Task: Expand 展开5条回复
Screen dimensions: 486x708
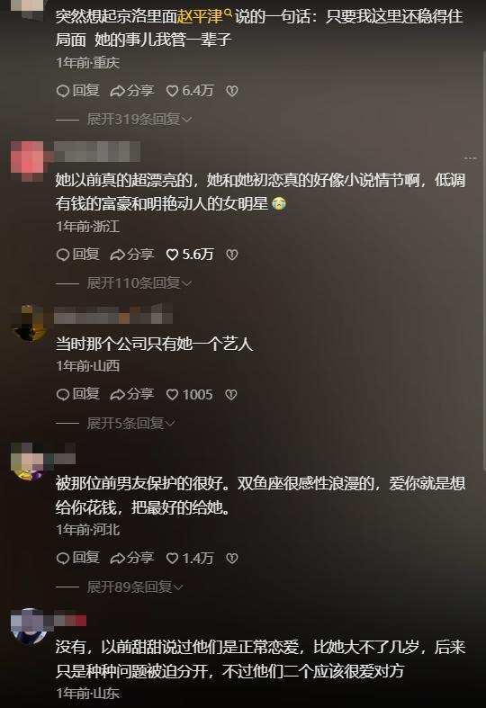Action: [x=130, y=423]
